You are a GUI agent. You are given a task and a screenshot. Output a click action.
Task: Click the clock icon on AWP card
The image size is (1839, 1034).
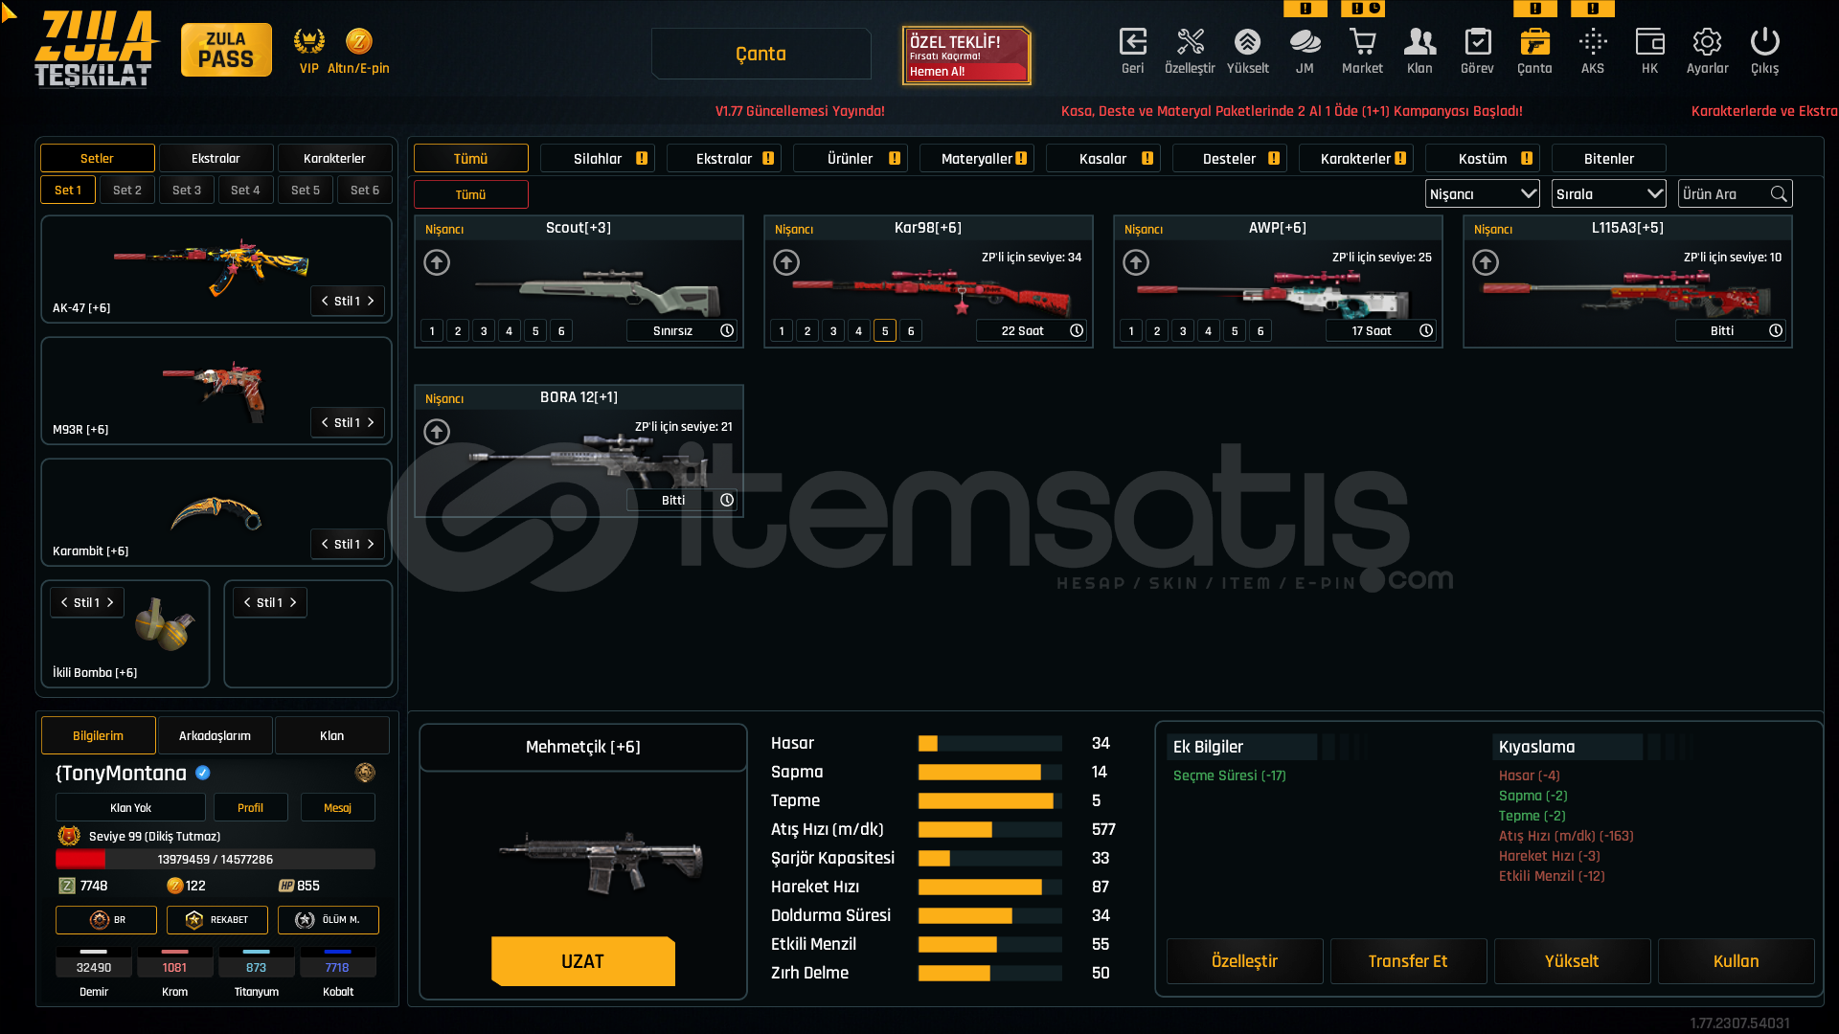1426,330
